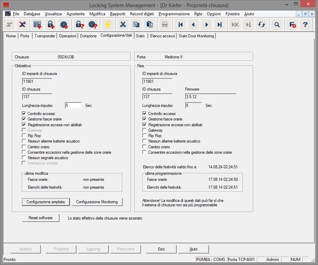Check Cambio orario in the Rea section

144,147
